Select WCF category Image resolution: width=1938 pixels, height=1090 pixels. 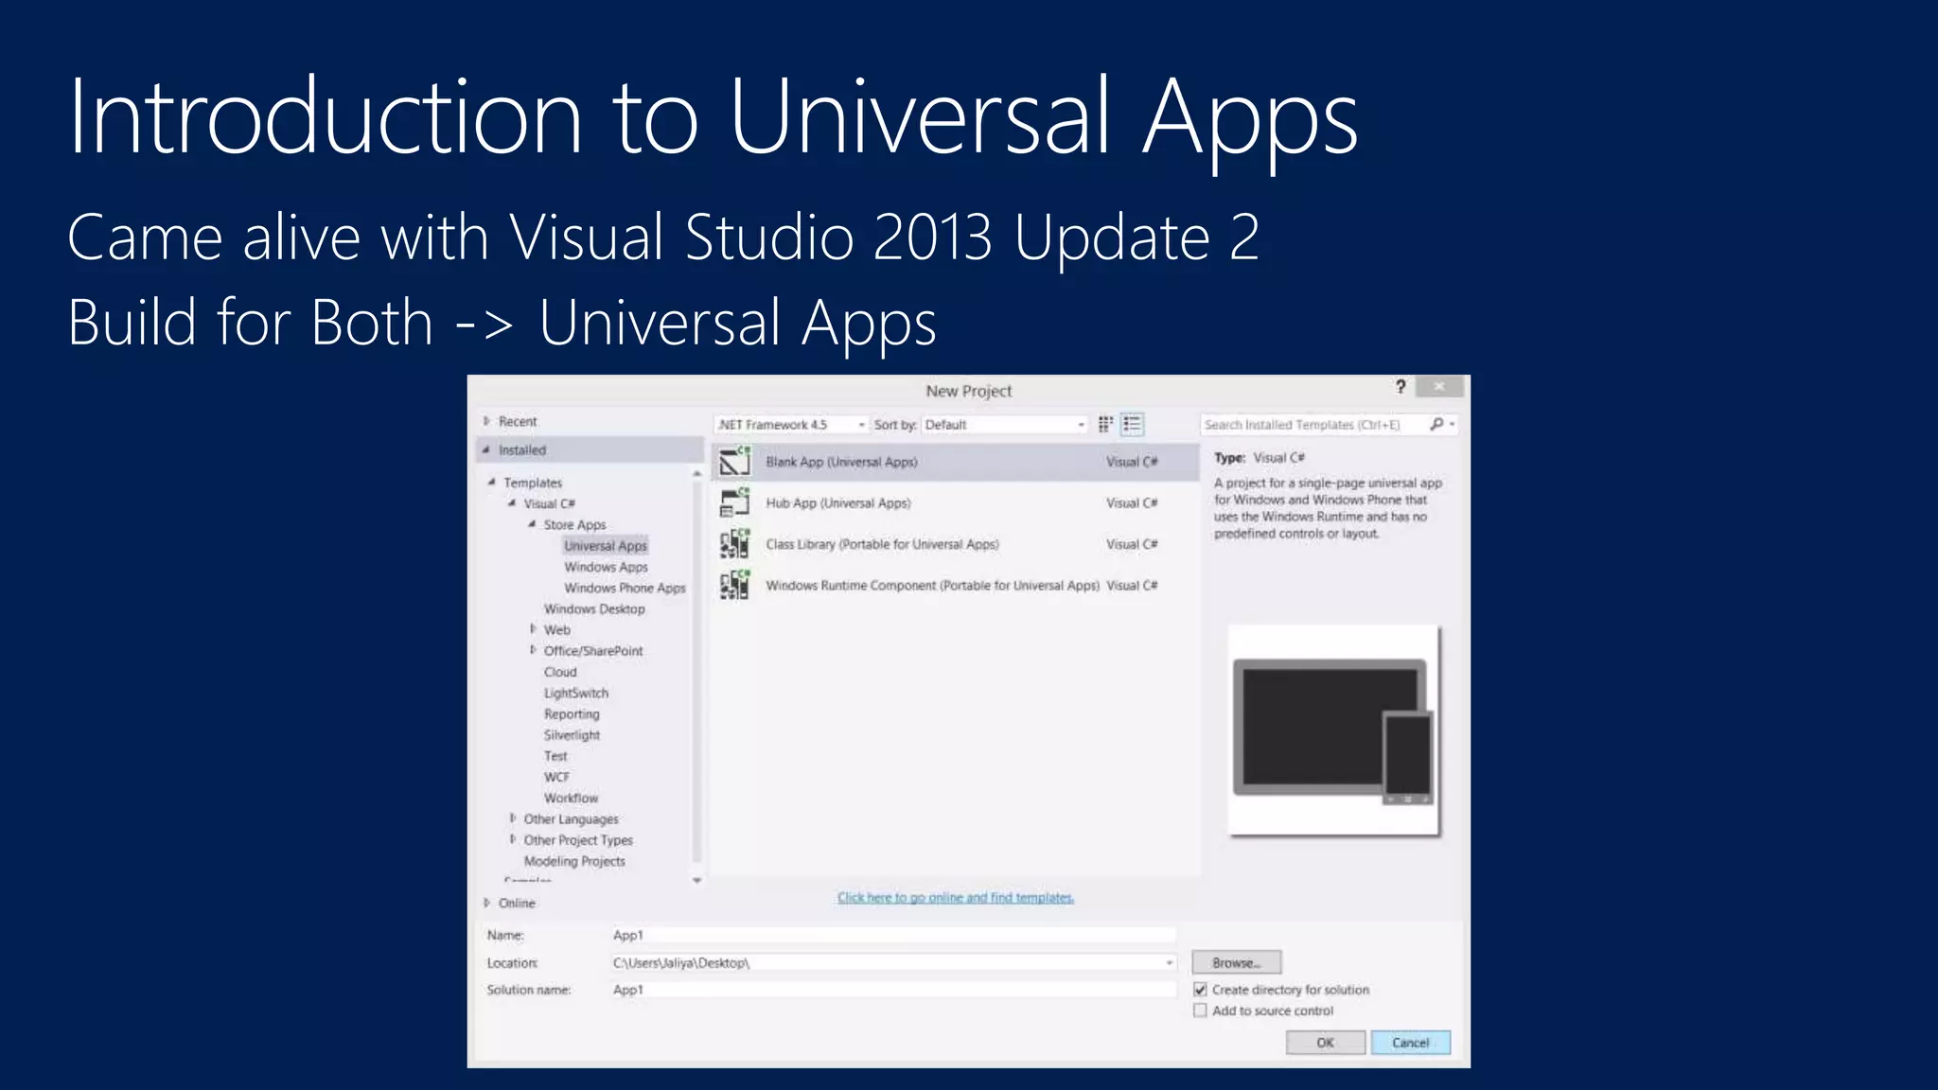[556, 777]
